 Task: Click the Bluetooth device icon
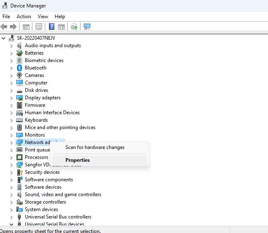click(19, 68)
